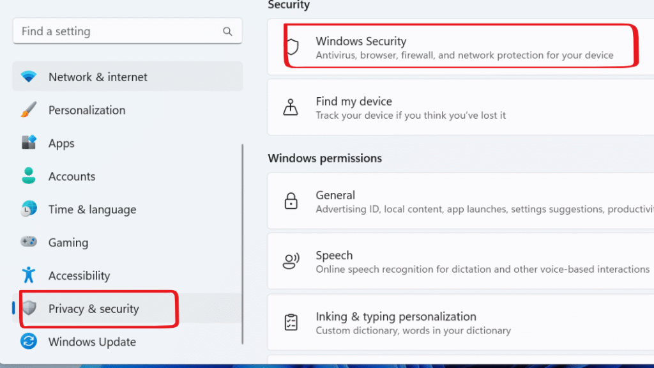Click the Inking & typing clipboard icon
654x368 pixels.
tap(291, 322)
